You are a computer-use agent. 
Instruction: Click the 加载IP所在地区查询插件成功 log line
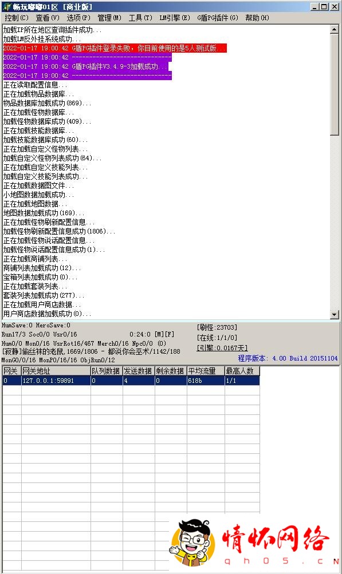tap(52, 30)
